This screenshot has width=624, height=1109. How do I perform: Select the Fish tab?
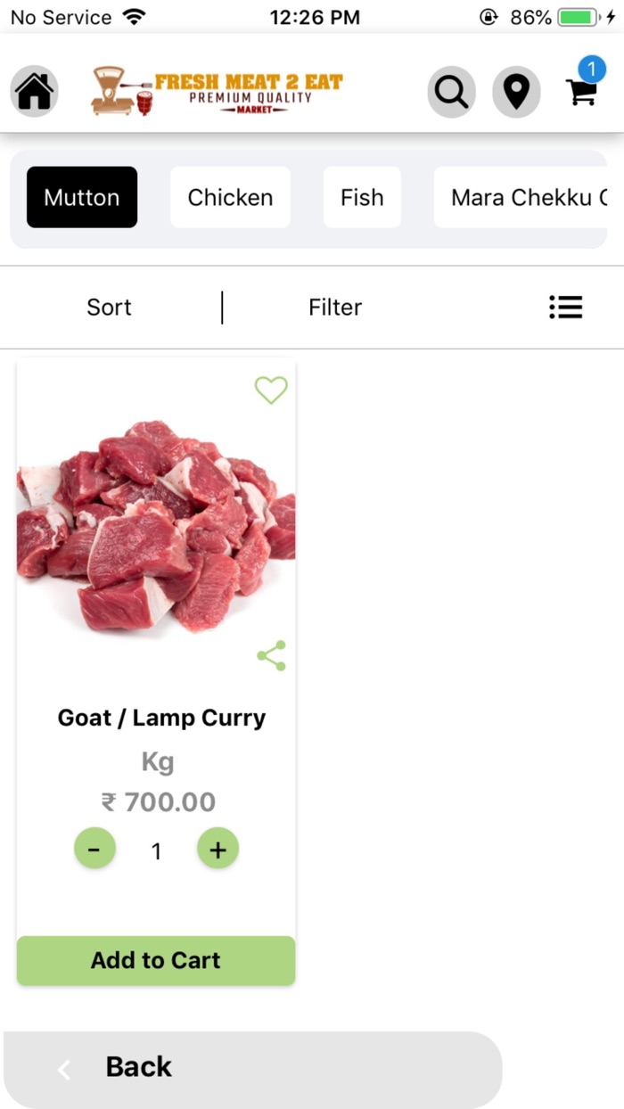click(x=362, y=197)
